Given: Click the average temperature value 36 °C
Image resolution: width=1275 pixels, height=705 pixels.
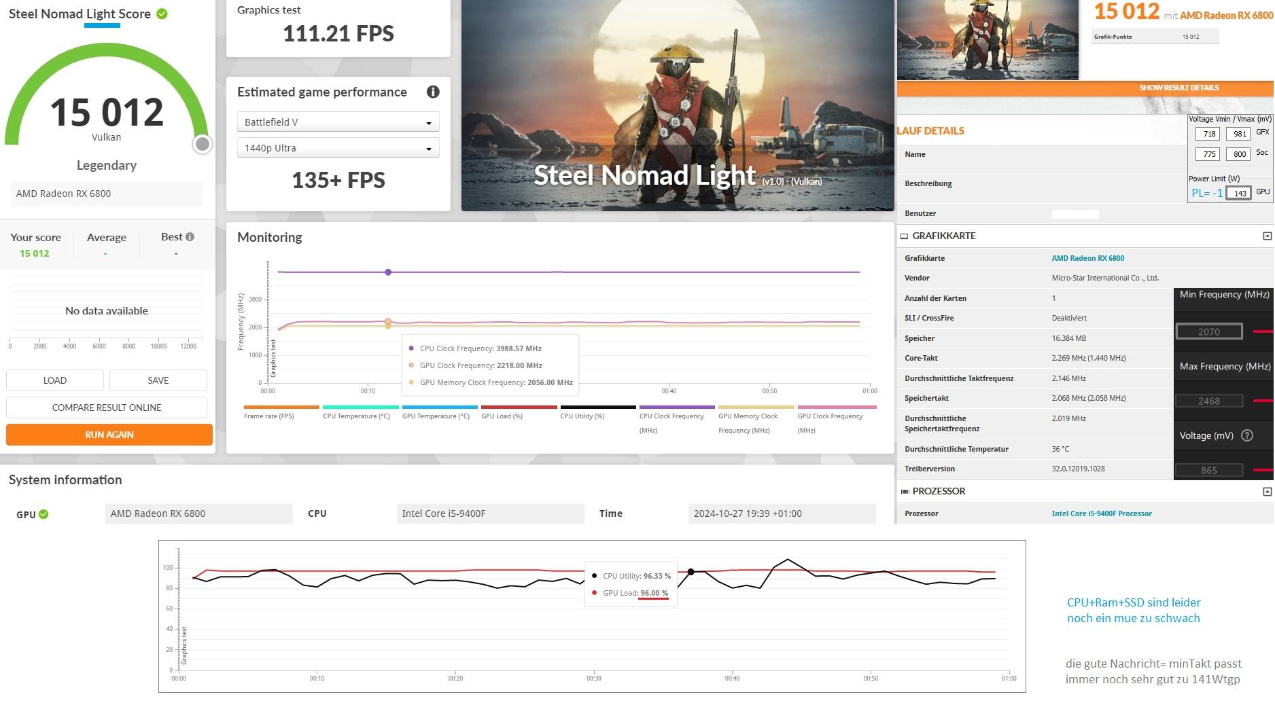Looking at the screenshot, I should pos(1060,449).
